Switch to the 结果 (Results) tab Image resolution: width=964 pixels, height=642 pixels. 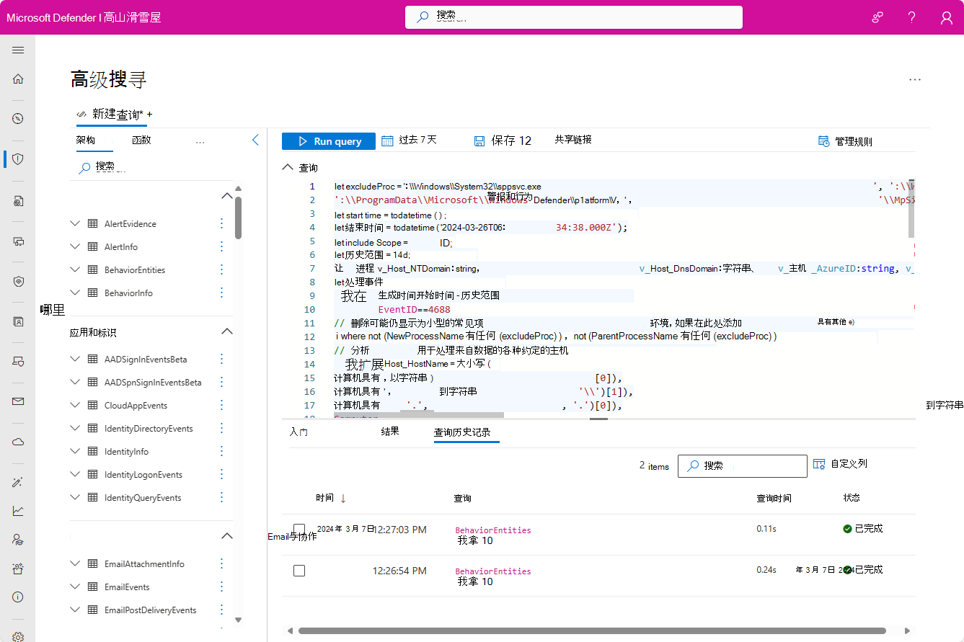point(390,432)
